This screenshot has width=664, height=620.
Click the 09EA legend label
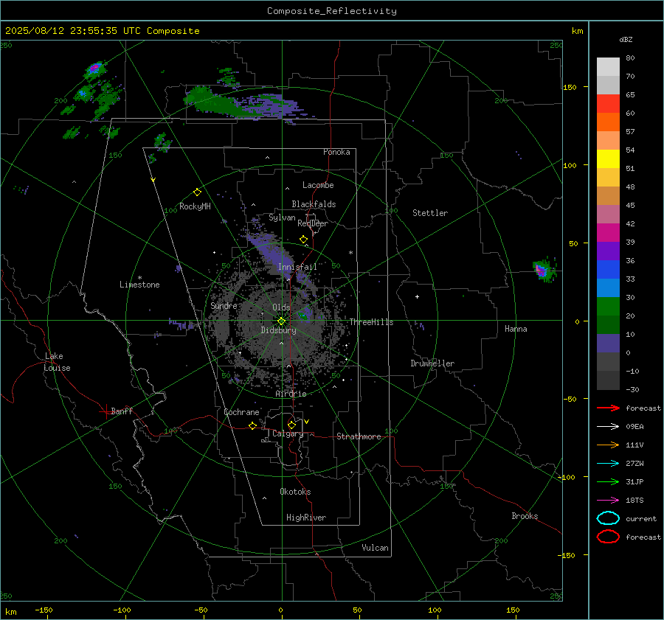tap(634, 427)
